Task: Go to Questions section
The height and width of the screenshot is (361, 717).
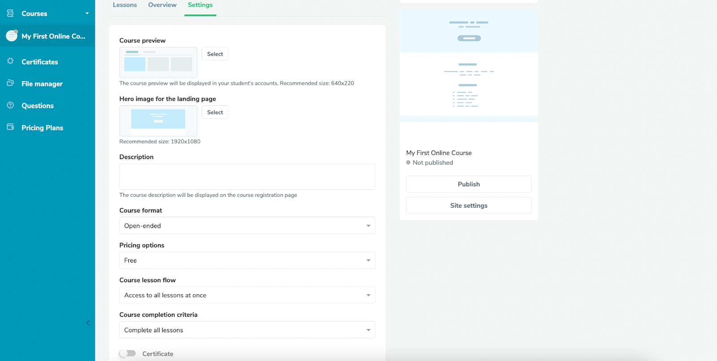Action: coord(38,106)
